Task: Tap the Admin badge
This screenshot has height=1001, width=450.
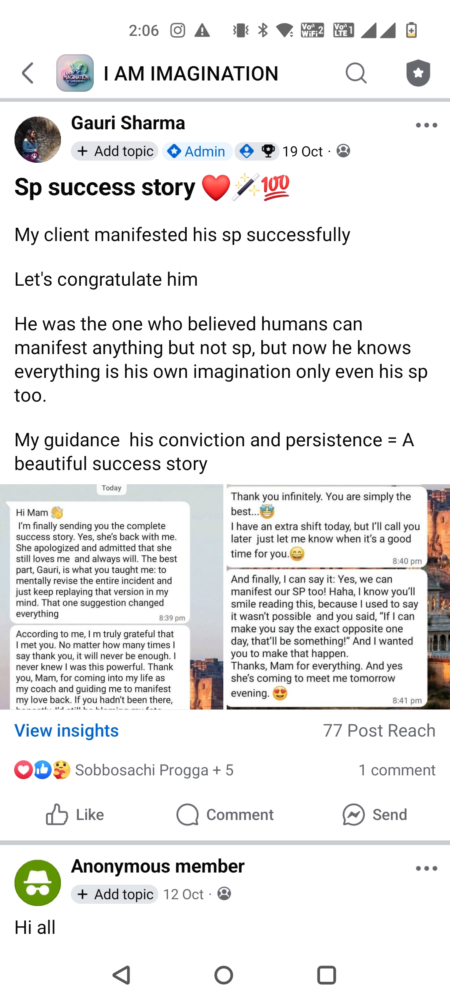Action: coord(197,151)
